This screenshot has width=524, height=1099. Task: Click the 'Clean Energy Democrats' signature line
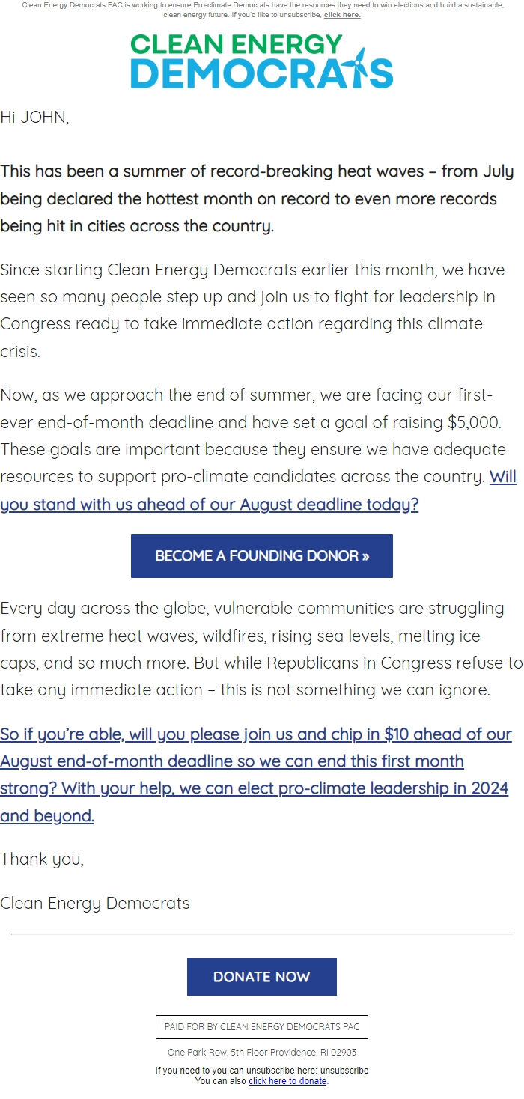tap(95, 903)
